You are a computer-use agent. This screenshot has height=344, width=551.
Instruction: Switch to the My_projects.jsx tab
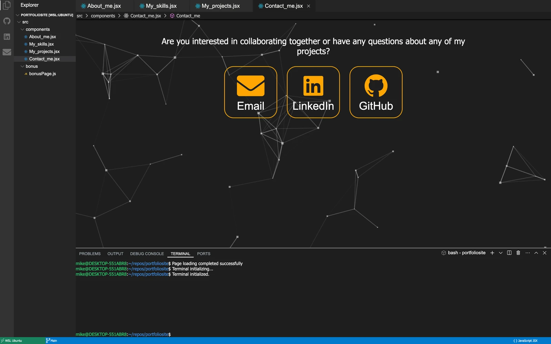[220, 6]
